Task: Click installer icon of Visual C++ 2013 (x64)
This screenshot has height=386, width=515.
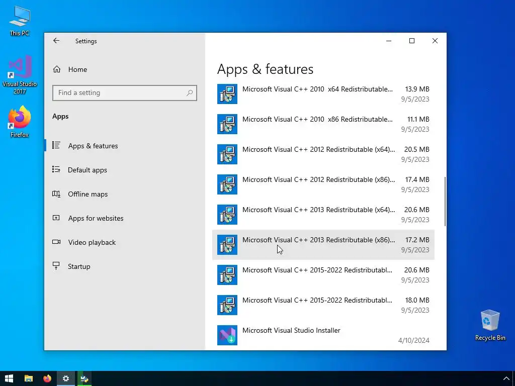Action: tap(227, 215)
